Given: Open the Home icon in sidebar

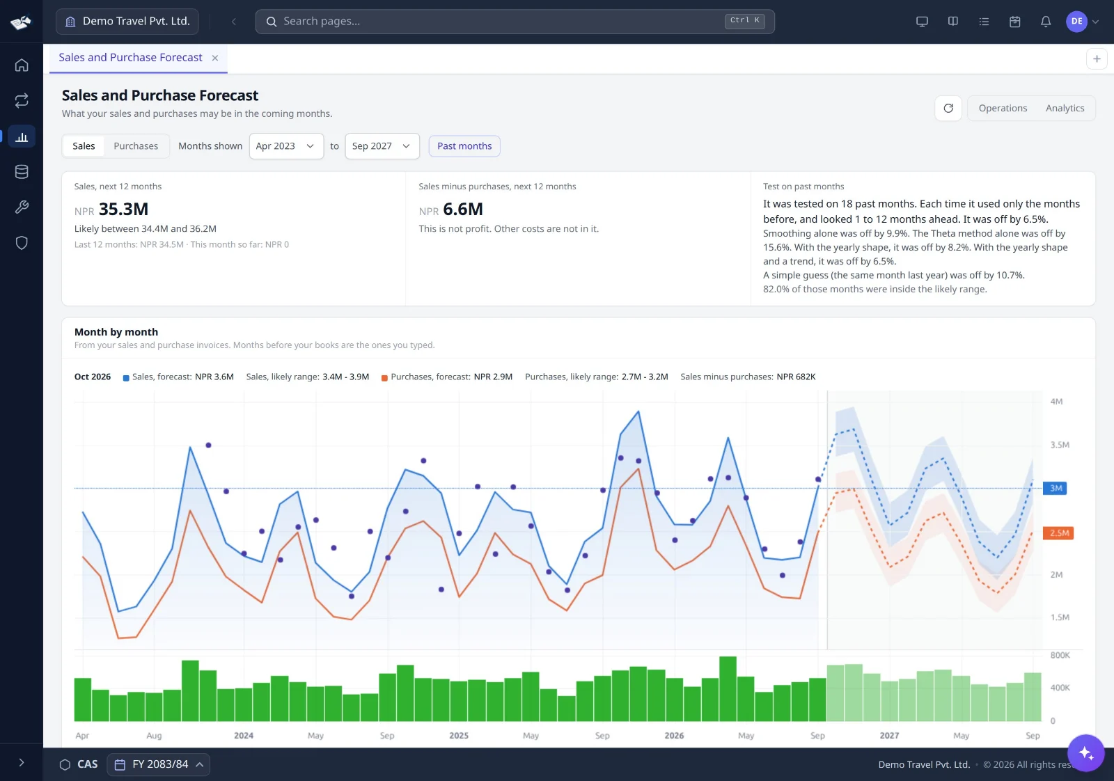Looking at the screenshot, I should click(x=22, y=65).
